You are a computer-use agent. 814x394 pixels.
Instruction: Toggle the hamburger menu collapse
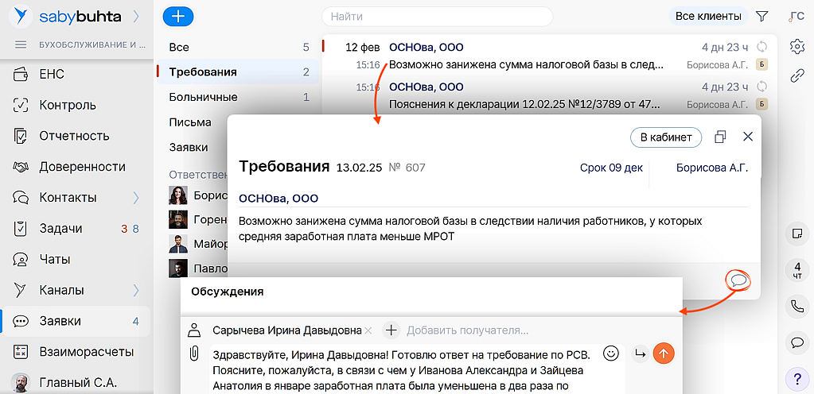21,44
